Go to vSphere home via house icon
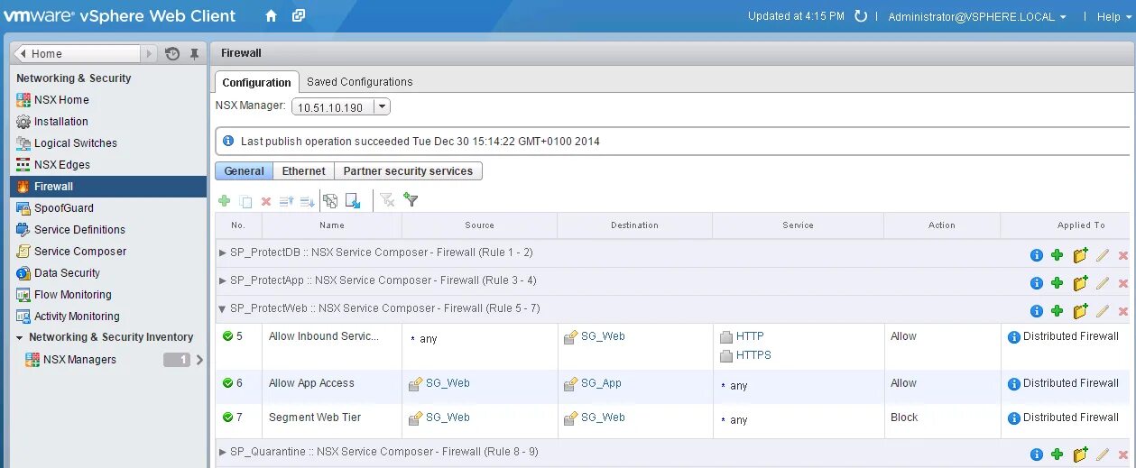The height and width of the screenshot is (468, 1136). [x=272, y=16]
